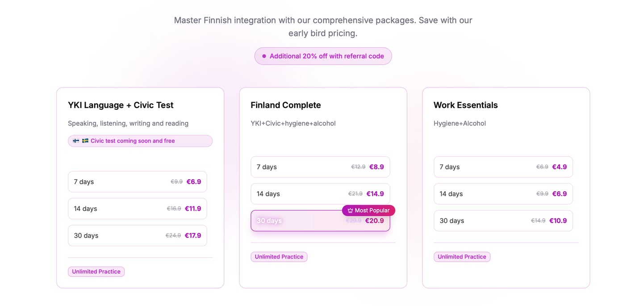Choose Finland Complete 7 days option
643x306 pixels.
[x=320, y=167]
